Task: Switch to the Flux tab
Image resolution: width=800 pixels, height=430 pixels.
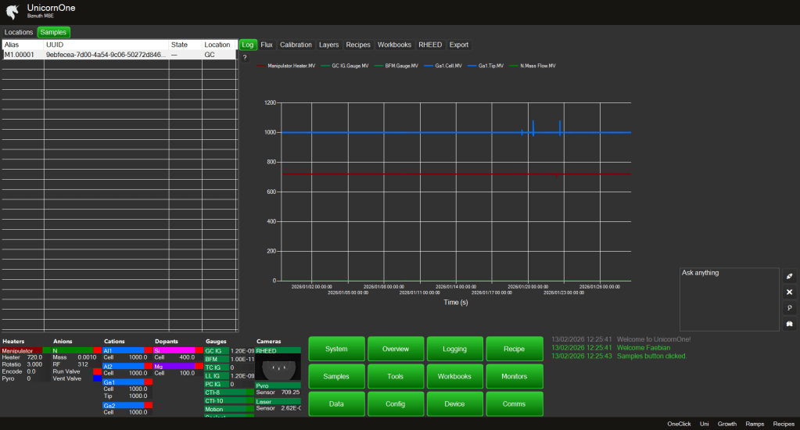Action: [x=267, y=45]
